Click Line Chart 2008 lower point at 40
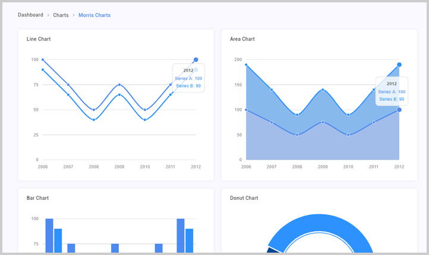The width and height of the screenshot is (429, 255). pyautogui.click(x=94, y=120)
